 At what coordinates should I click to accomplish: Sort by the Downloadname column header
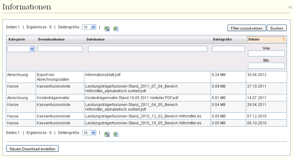(52, 39)
